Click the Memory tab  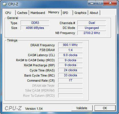point(54,12)
